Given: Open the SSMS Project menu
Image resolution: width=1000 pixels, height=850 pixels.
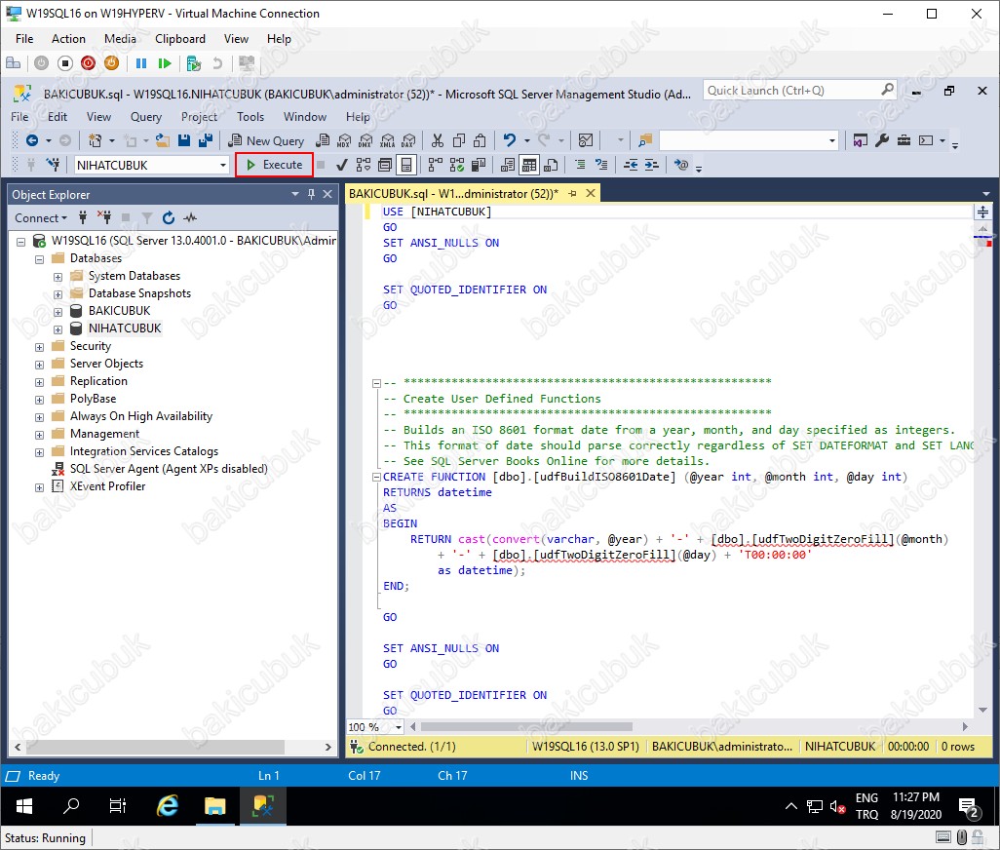Looking at the screenshot, I should pyautogui.click(x=199, y=117).
